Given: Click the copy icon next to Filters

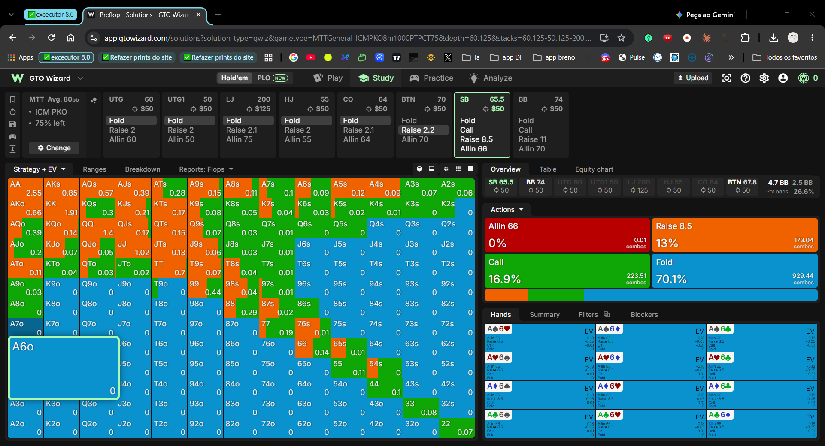Looking at the screenshot, I should (x=607, y=314).
